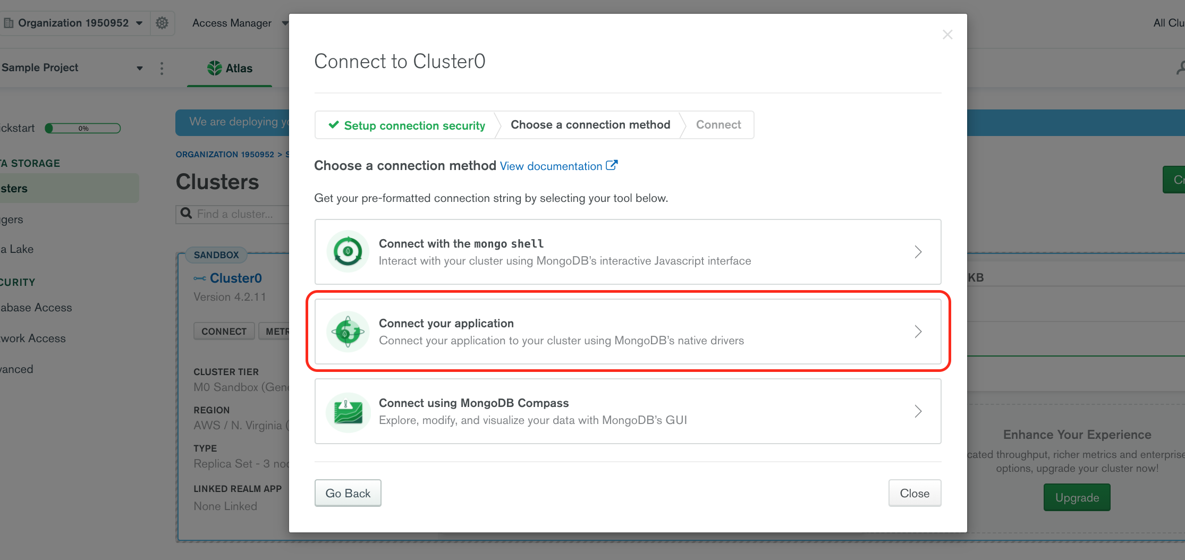Click the search magnifier icon in cluster search
Viewport: 1185px width, 560px height.
pyautogui.click(x=186, y=214)
